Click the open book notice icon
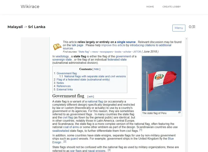 (x=57, y=47)
